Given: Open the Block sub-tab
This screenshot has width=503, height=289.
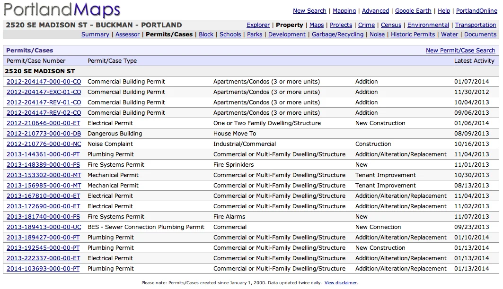Looking at the screenshot, I should point(206,34).
